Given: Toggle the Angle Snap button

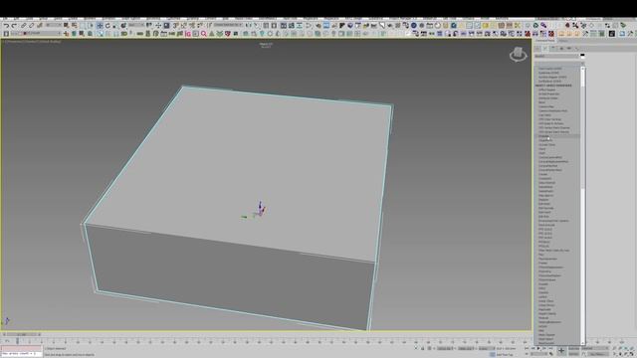Looking at the screenshot, I should point(183,26).
